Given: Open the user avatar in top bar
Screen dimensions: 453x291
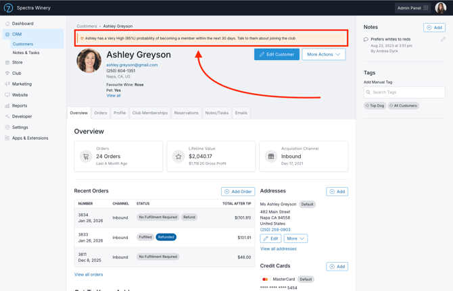Looking at the screenshot, I should (x=441, y=8).
